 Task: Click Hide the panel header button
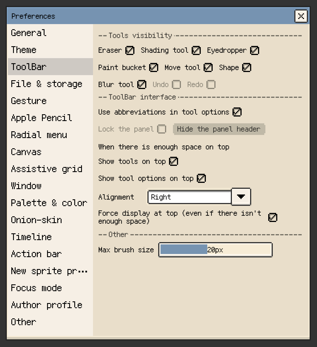click(x=219, y=129)
